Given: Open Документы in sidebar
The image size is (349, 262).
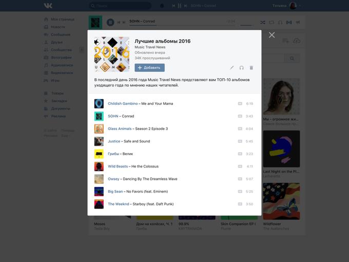Looking at the screenshot, I should [57, 108].
